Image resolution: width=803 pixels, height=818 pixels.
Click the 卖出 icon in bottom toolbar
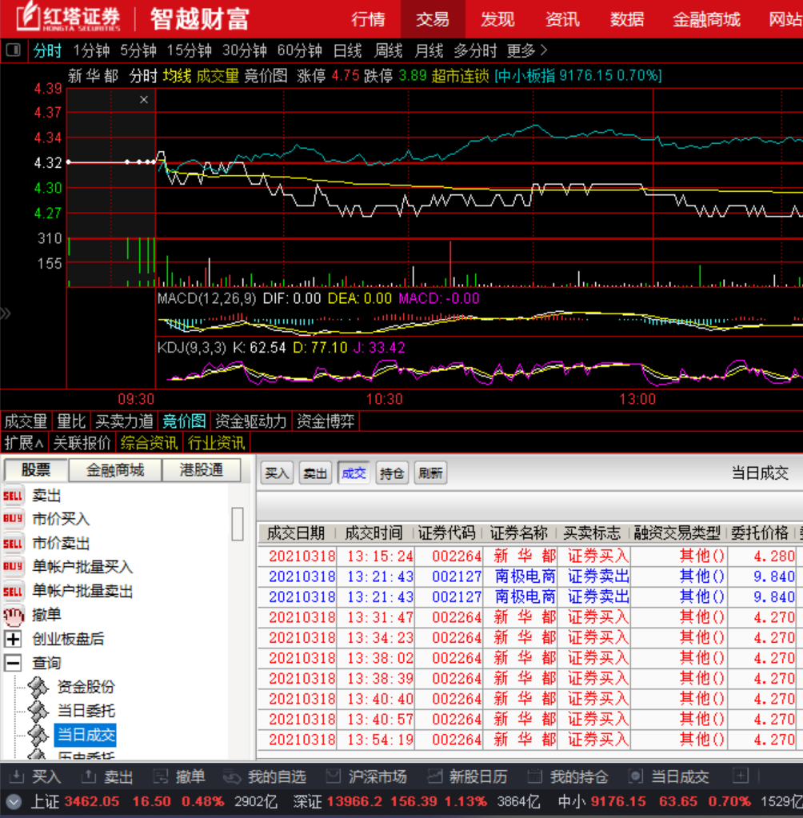point(89,776)
